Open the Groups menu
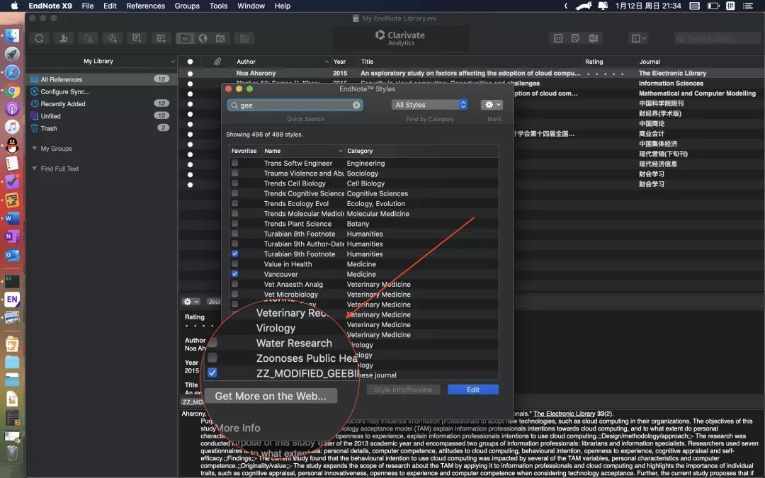 tap(187, 6)
